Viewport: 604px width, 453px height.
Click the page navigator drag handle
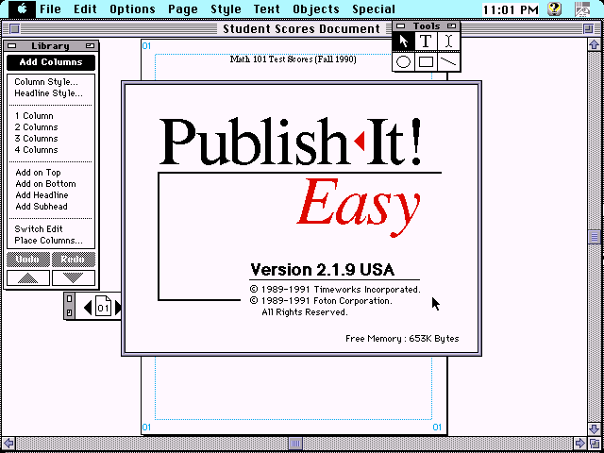69,306
